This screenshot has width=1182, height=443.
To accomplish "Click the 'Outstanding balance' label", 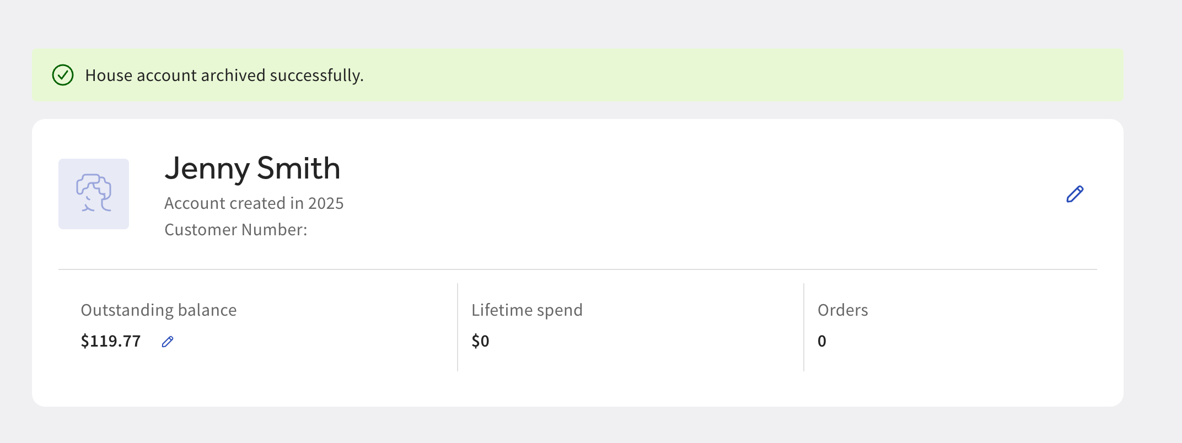I will pos(158,310).
